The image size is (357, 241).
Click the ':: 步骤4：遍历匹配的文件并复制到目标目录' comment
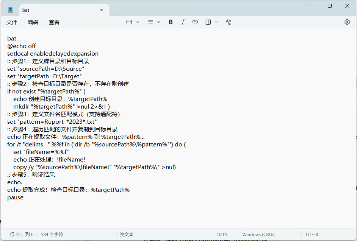63,129
